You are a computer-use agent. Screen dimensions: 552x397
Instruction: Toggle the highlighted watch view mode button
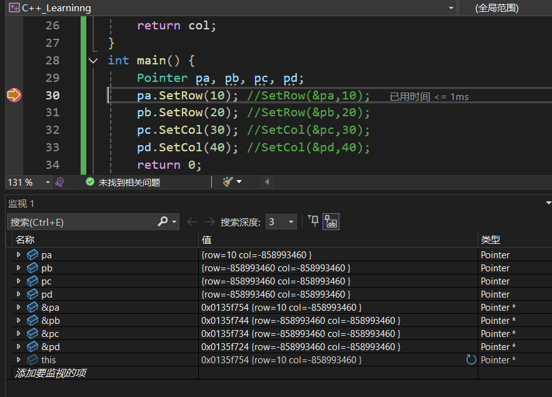[x=331, y=221]
